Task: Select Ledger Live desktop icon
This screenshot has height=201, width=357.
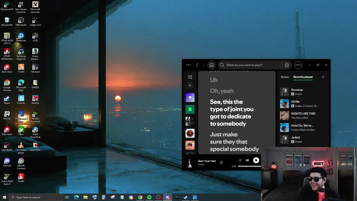Action: (x=35, y=22)
